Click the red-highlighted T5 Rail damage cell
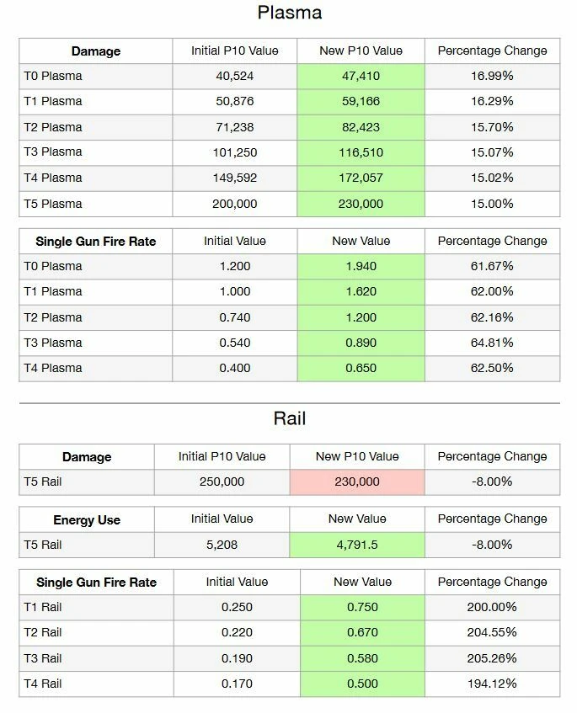The height and width of the screenshot is (713, 577). point(357,482)
